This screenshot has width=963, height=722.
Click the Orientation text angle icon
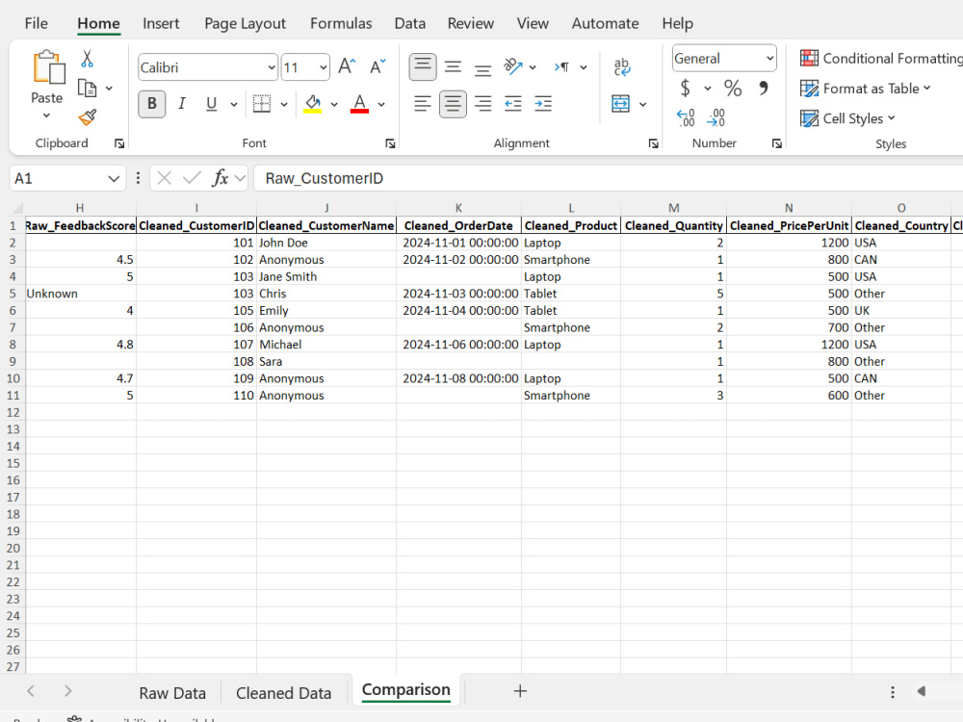pos(513,66)
